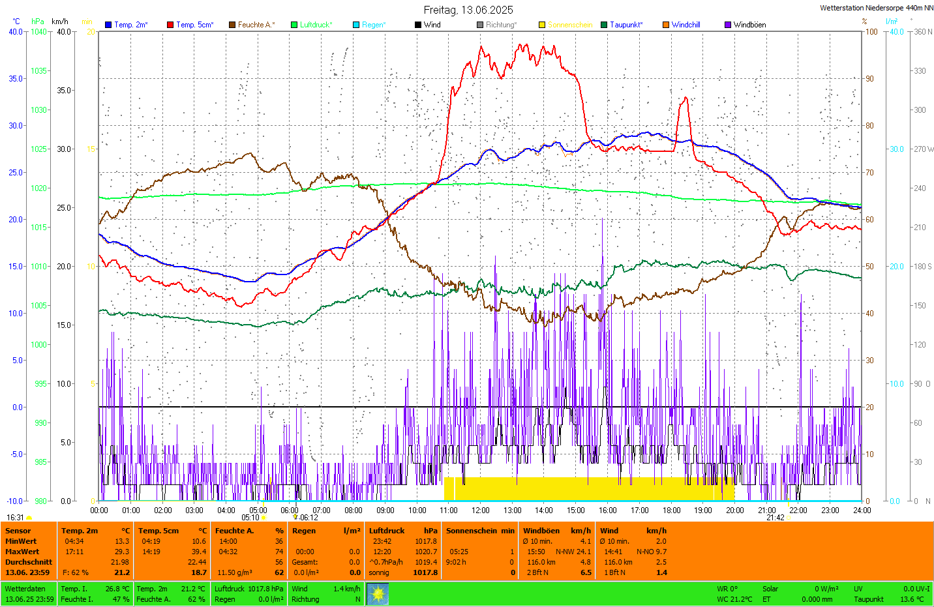Click the black Wind legend square
Screen dimensions: 934x607
[418, 25]
